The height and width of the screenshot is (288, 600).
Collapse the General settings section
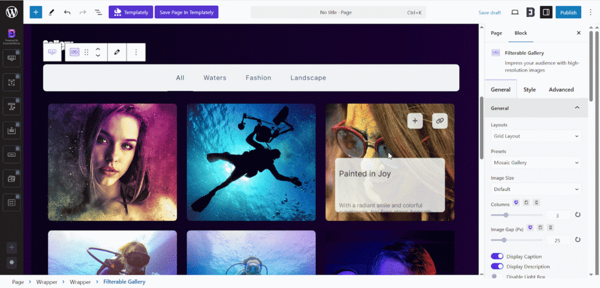tap(536, 108)
